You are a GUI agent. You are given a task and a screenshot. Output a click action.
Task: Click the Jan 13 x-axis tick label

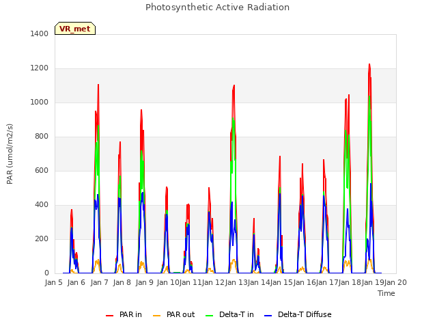[x=236, y=282]
